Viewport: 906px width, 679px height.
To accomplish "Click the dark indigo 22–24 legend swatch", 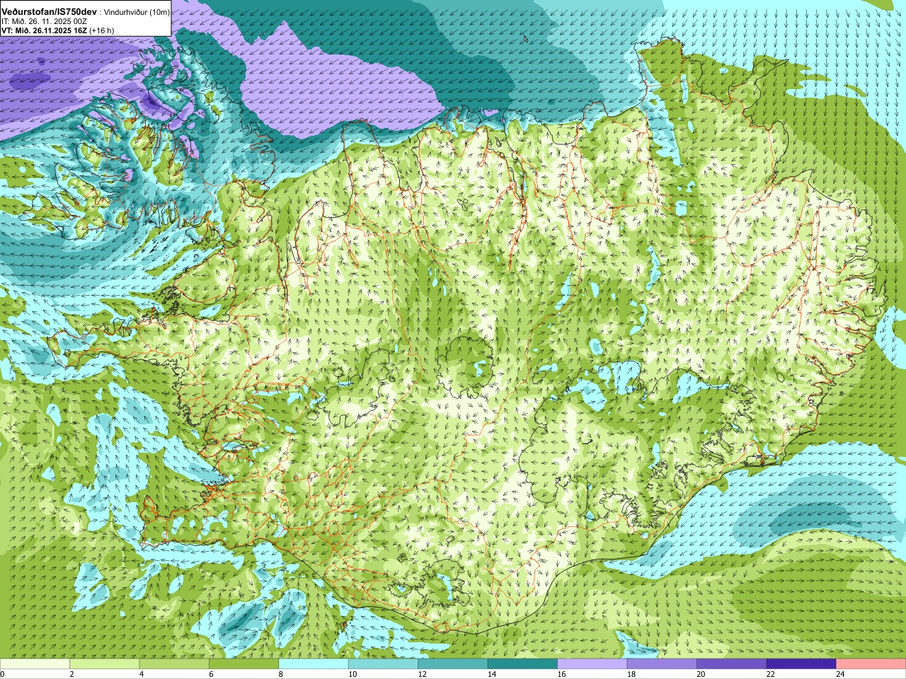I will click(x=801, y=664).
